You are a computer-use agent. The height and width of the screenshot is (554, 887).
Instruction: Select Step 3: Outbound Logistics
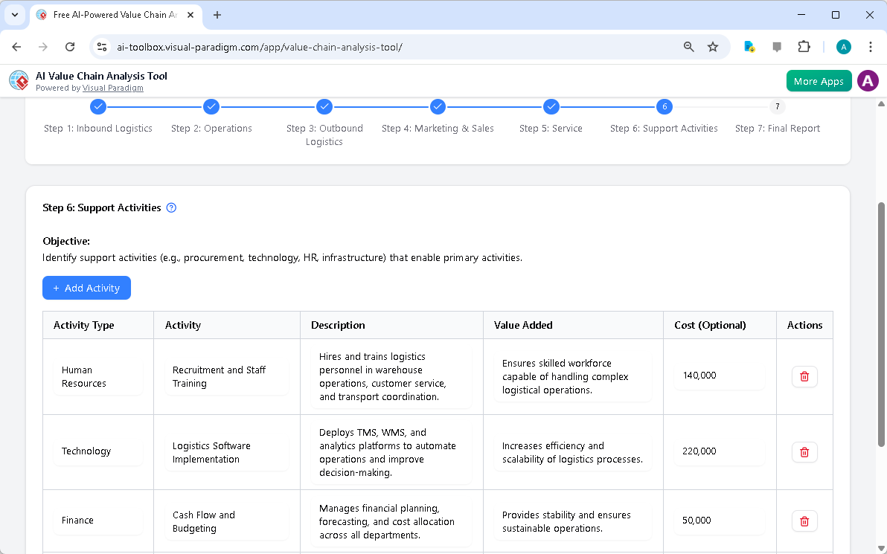pyautogui.click(x=324, y=106)
